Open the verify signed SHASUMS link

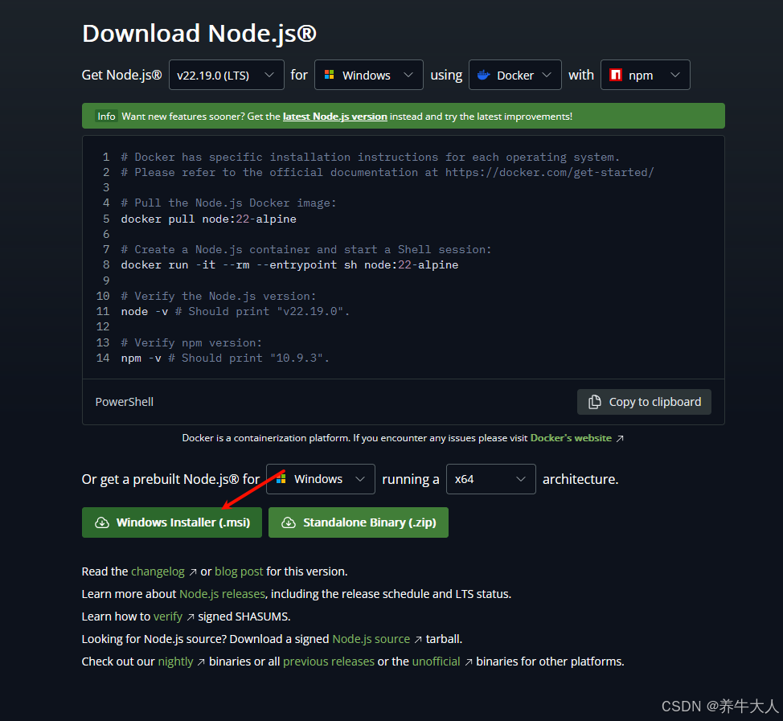click(168, 617)
